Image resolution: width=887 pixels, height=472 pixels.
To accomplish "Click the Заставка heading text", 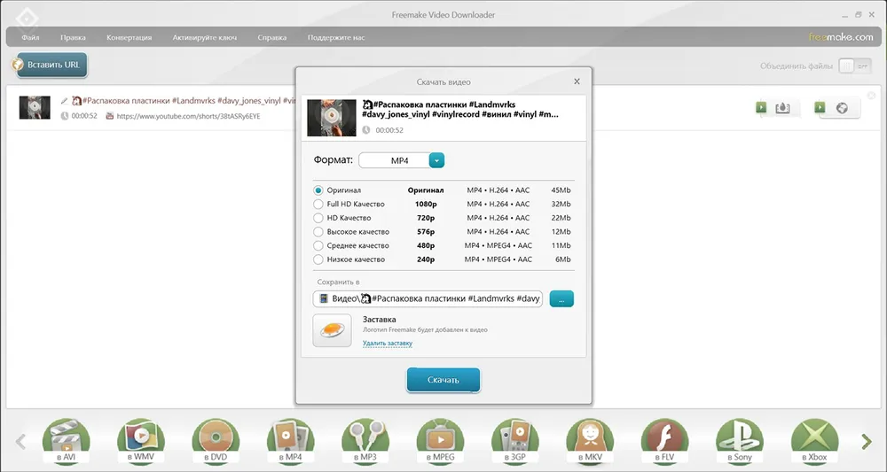I will pyautogui.click(x=379, y=319).
